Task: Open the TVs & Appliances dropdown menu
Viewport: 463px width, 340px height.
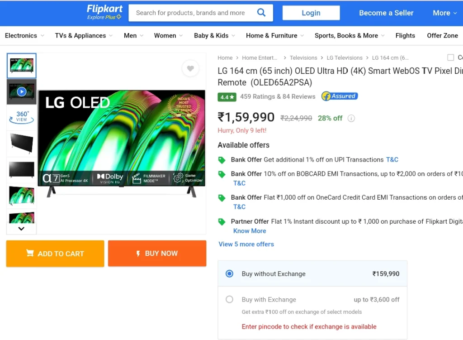Action: 84,35
